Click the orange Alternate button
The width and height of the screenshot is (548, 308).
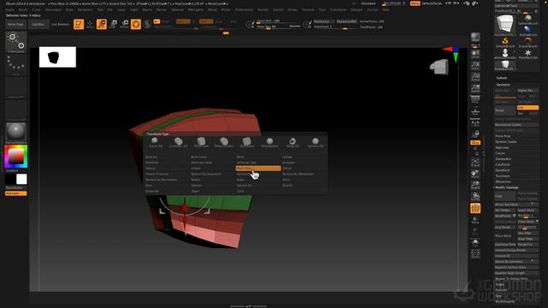click(15, 193)
